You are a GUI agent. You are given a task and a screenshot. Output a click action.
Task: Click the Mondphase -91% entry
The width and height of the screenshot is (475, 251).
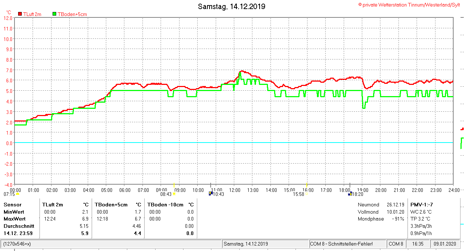[381, 219]
